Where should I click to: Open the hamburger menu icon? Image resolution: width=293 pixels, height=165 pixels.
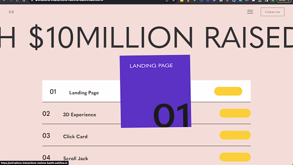pos(250,12)
